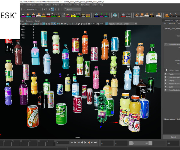
Task: Expand the Extra Attributes section
Action: 166,90
